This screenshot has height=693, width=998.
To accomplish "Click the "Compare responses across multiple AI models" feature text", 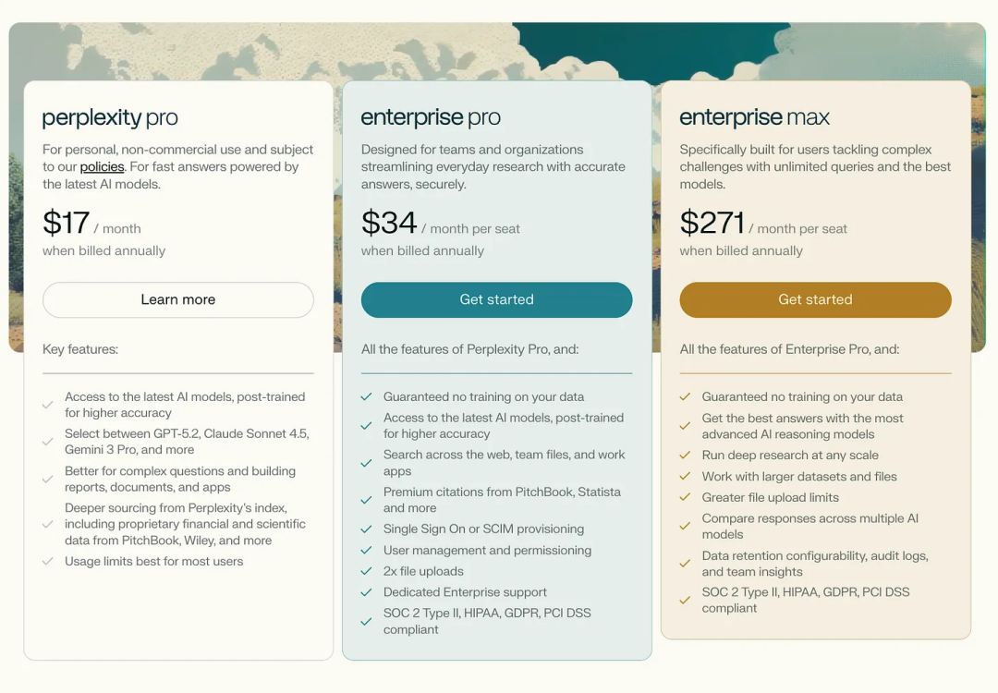I will [809, 527].
